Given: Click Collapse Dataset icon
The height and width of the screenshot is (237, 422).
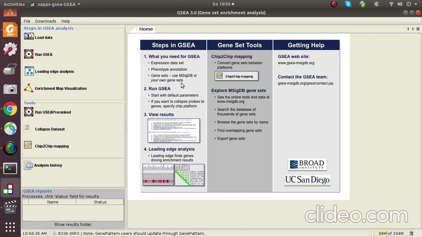Looking at the screenshot, I should point(27,127).
